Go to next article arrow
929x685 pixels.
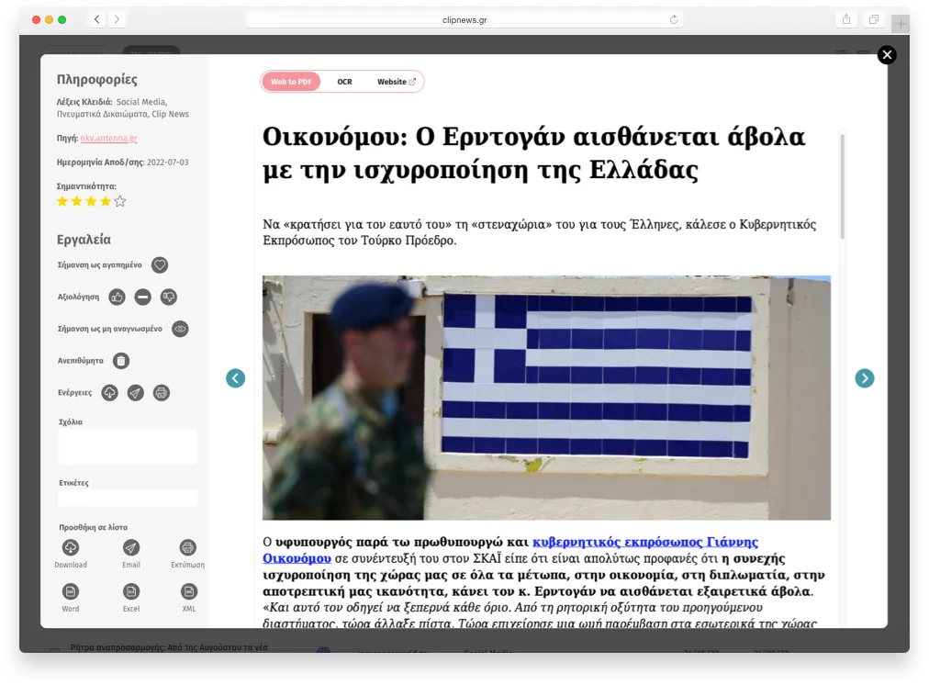pyautogui.click(x=865, y=378)
